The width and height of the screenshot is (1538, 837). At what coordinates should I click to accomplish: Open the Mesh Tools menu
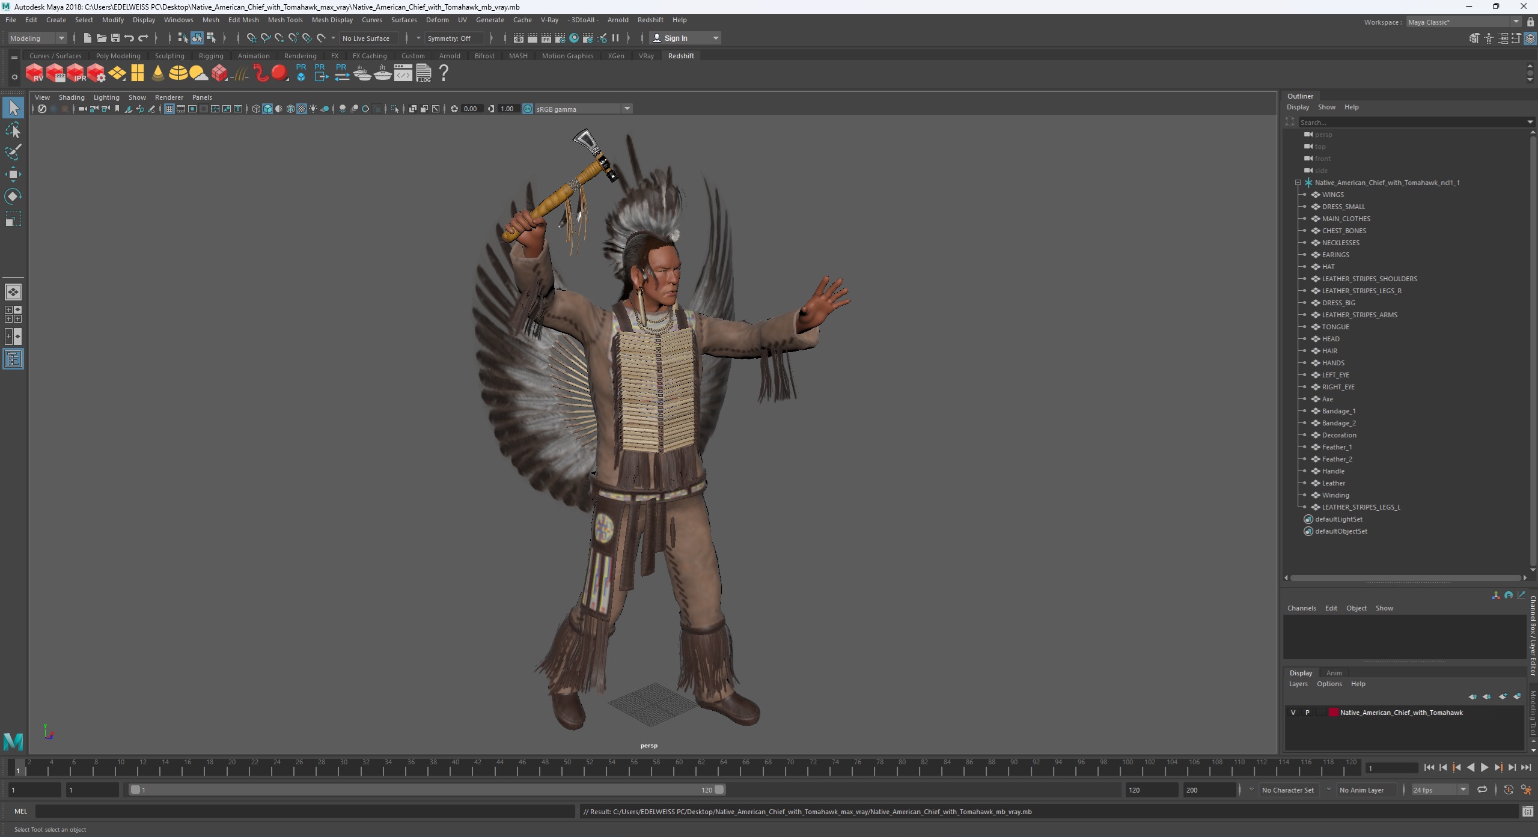pos(285,20)
